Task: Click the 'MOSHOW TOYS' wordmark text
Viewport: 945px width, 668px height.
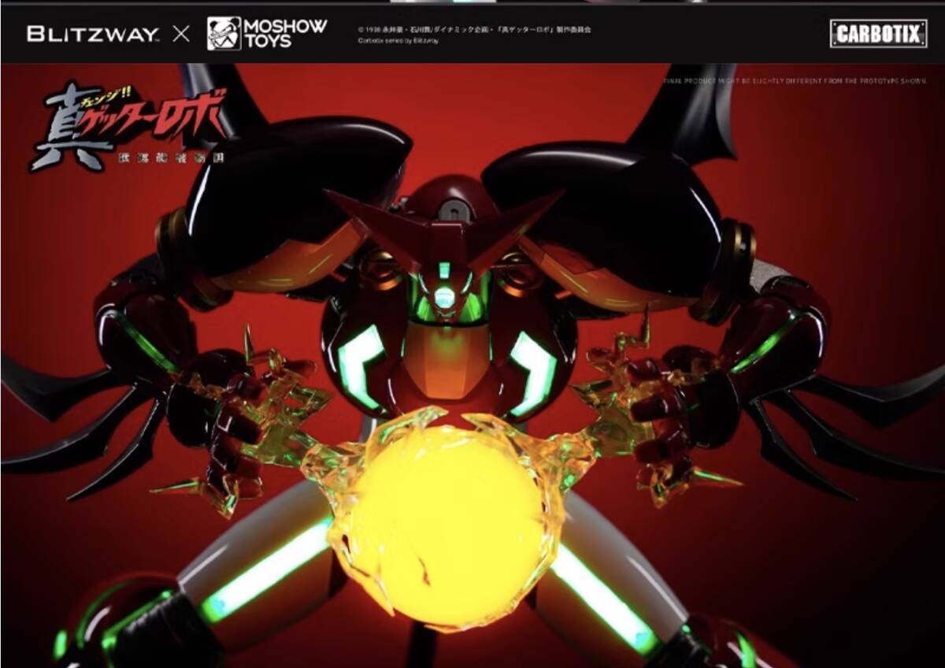Action: pos(284,34)
